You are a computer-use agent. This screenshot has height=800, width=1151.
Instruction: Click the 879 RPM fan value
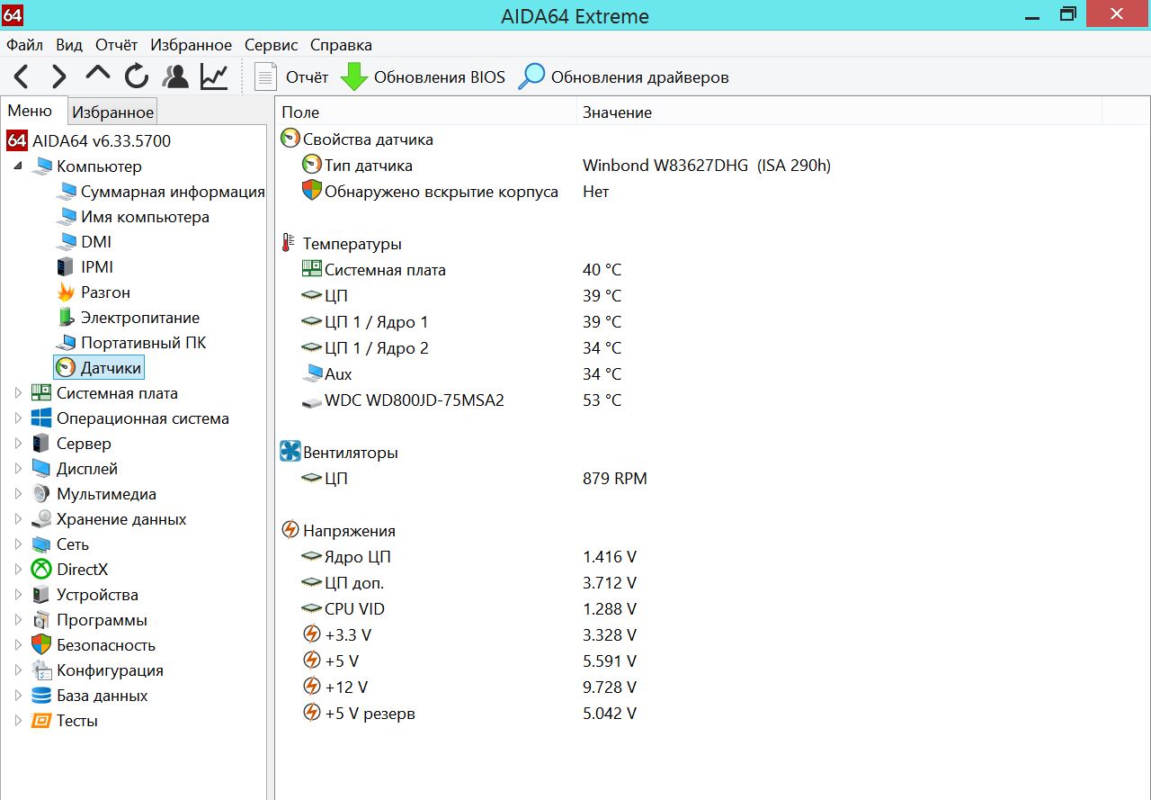point(615,479)
